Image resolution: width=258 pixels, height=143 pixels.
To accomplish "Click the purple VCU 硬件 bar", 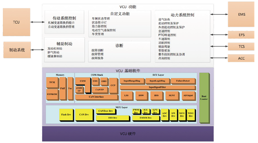I will coord(128,134).
